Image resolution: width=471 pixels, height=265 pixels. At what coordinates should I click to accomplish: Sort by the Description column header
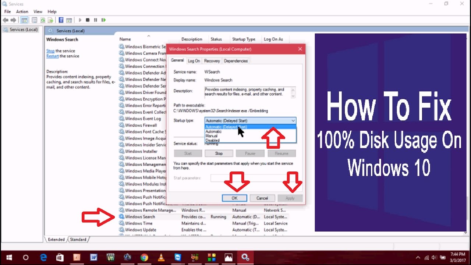[x=192, y=39]
